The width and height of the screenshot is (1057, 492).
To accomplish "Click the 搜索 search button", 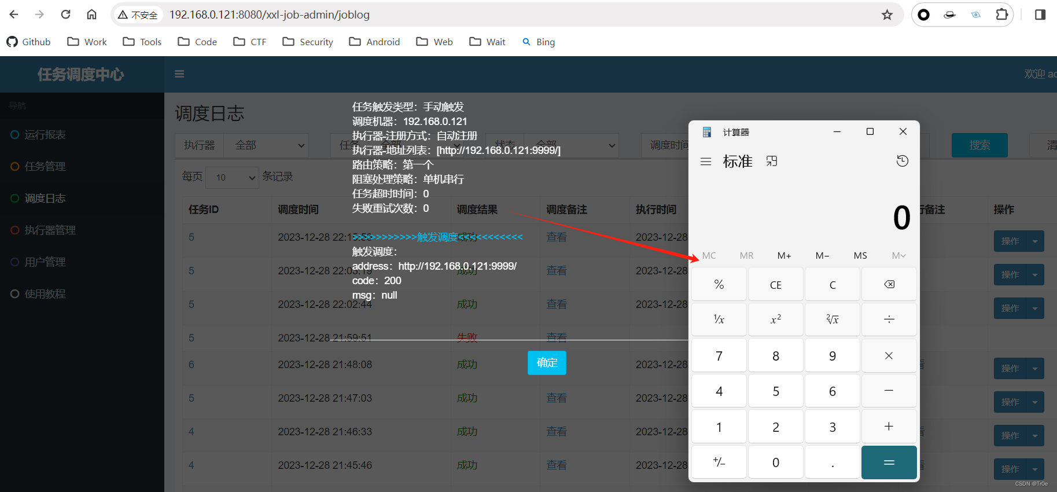I will click(979, 145).
